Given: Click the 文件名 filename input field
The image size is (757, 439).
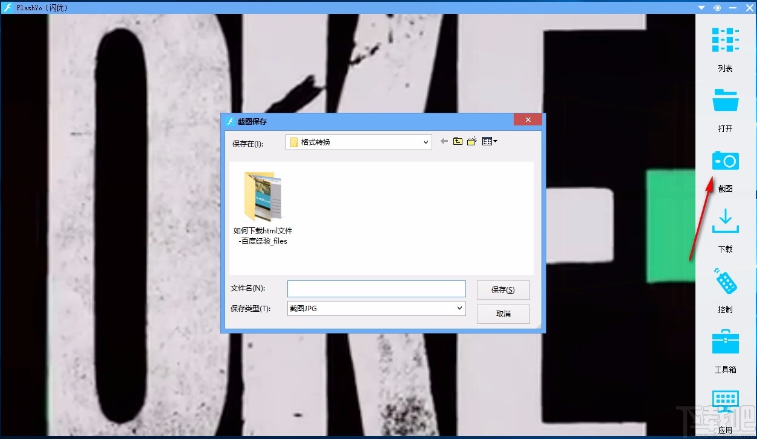Looking at the screenshot, I should (376, 288).
